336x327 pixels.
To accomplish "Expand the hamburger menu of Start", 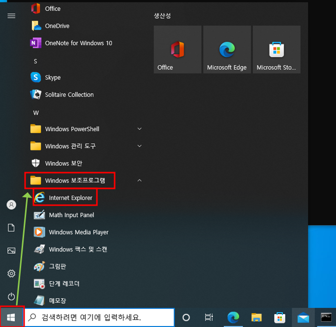I will (x=11, y=16).
